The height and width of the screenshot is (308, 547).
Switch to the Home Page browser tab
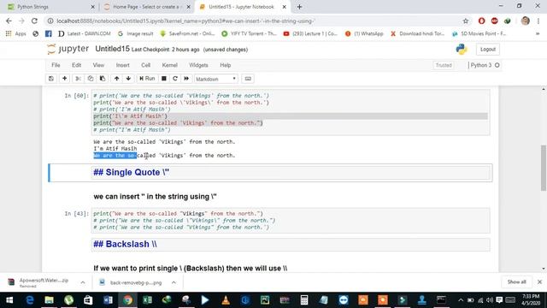[x=146, y=7]
